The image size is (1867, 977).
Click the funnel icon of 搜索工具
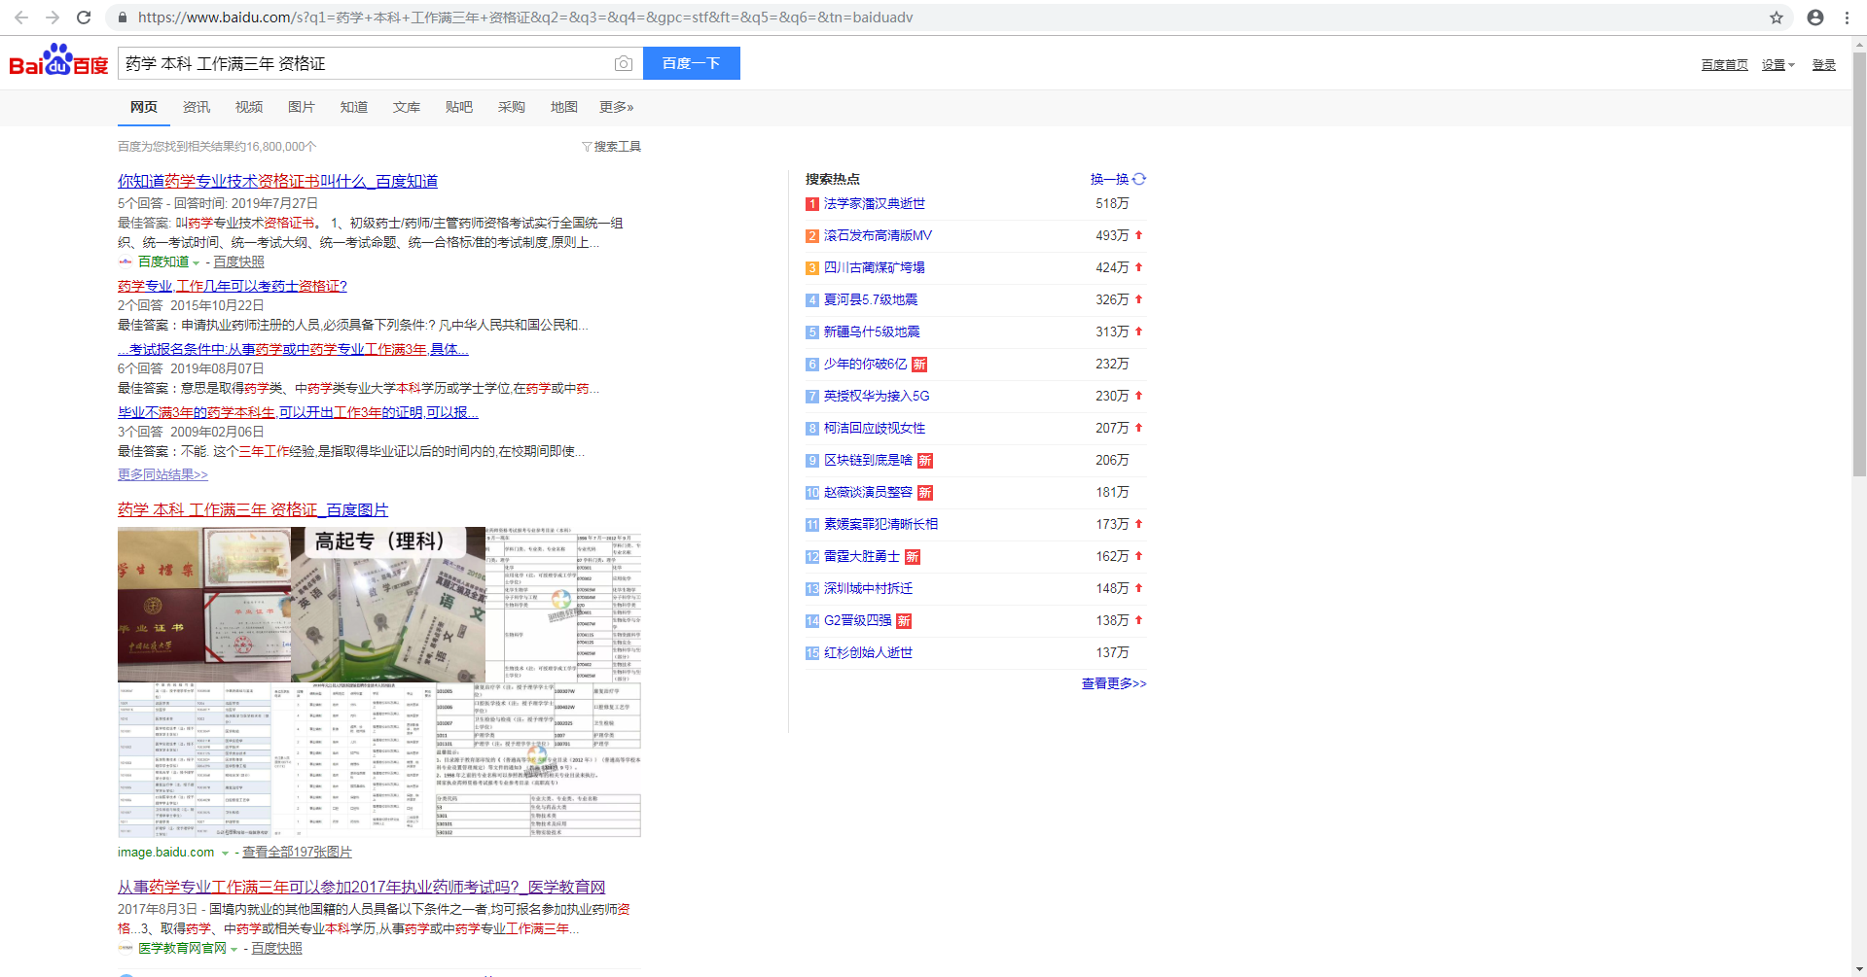point(587,147)
